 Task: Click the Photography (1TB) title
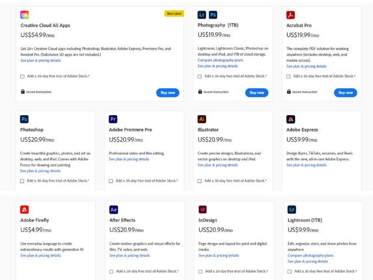218,25
